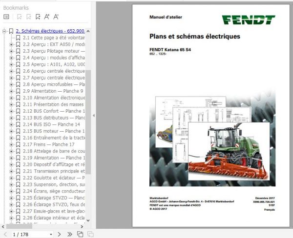
Task: Select bookmark 2.15 BUS moteur
Action: 54,131
